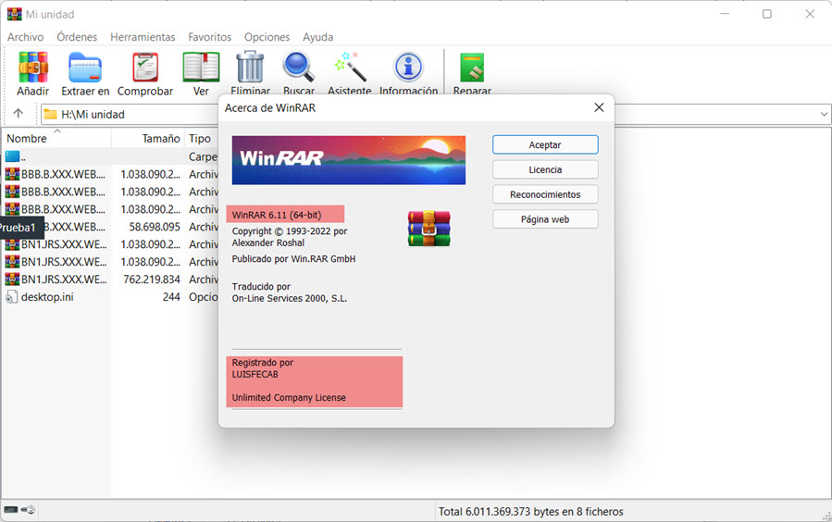The width and height of the screenshot is (832, 522).
Task: Close the Acerca de WinRAR dialog
Action: [x=599, y=107]
